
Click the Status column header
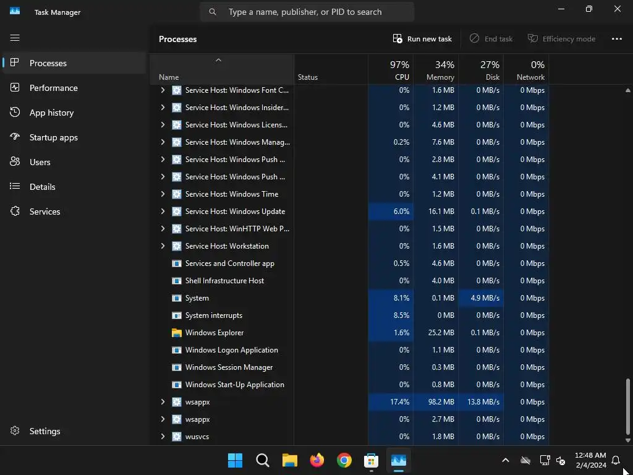(x=331, y=69)
